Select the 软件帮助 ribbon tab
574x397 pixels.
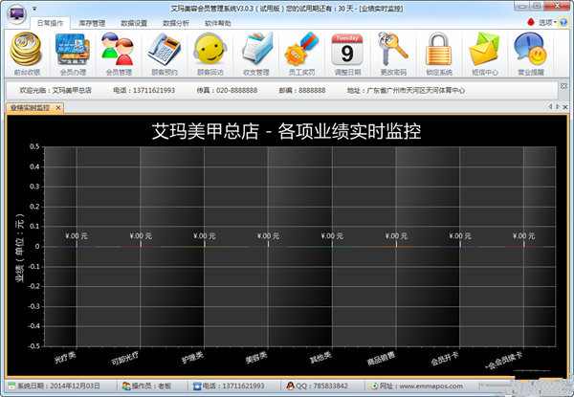[x=218, y=21]
